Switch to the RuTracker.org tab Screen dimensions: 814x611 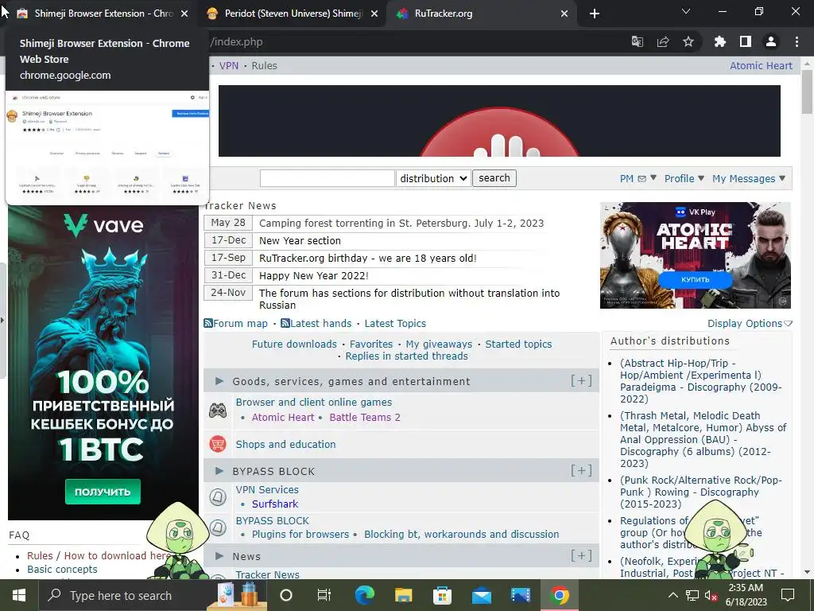point(480,14)
